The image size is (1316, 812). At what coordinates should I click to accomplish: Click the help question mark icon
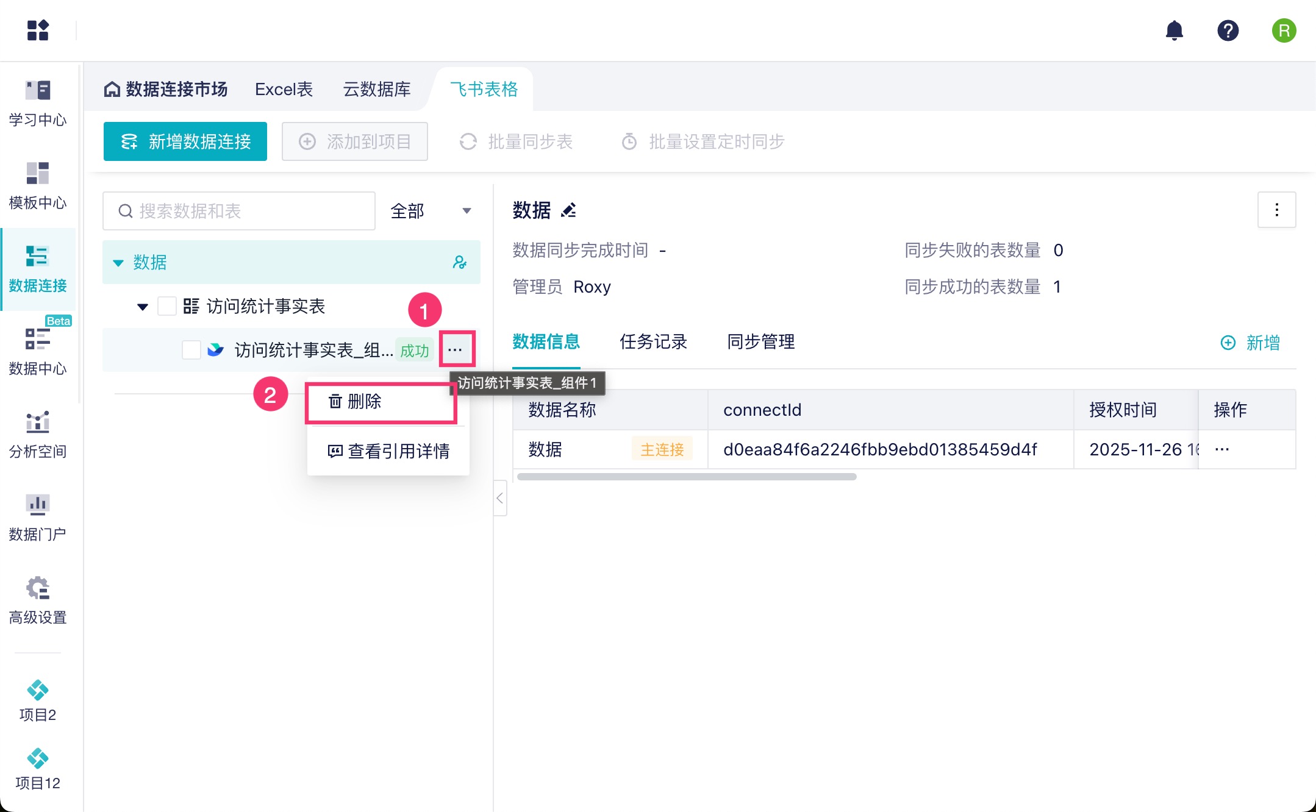coord(1228,30)
